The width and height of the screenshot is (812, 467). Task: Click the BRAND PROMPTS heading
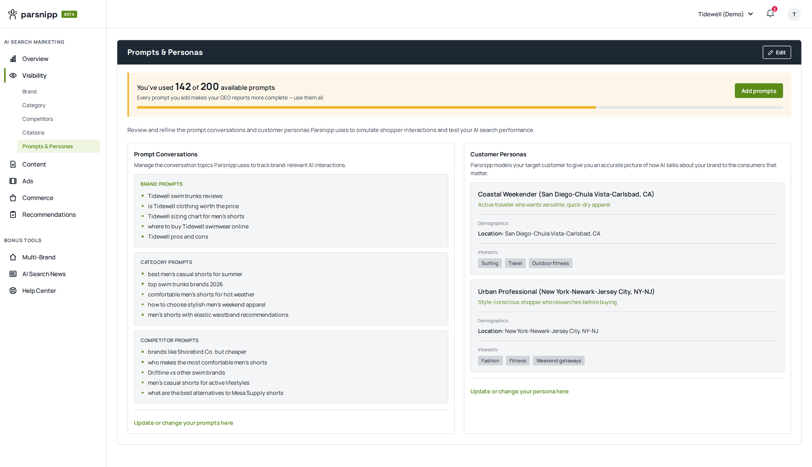point(161,184)
